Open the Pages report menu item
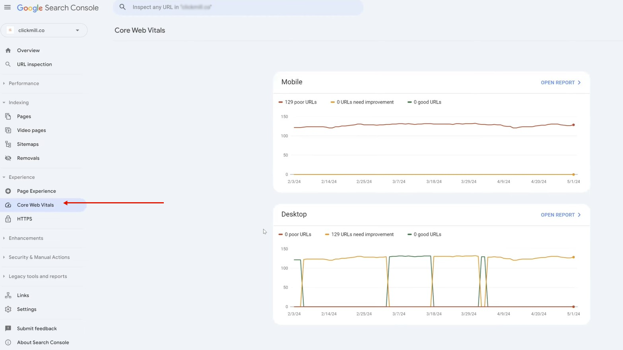 point(24,116)
